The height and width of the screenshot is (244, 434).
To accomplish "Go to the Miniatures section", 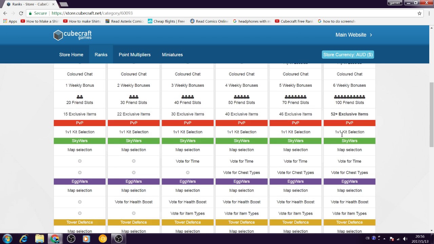I will (x=172, y=55).
